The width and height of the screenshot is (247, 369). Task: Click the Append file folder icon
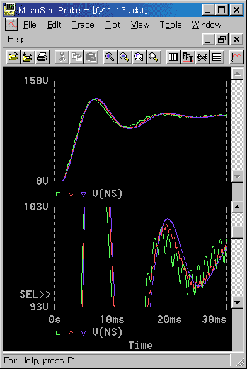[x=28, y=57]
